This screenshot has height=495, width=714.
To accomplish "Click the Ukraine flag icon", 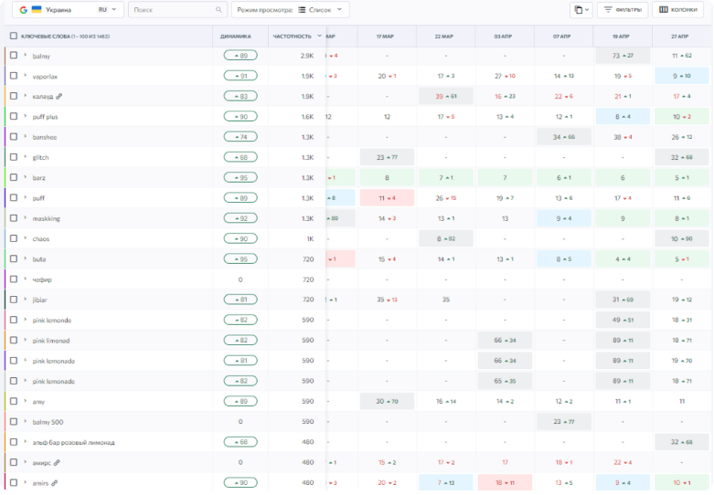I will 37,9.
